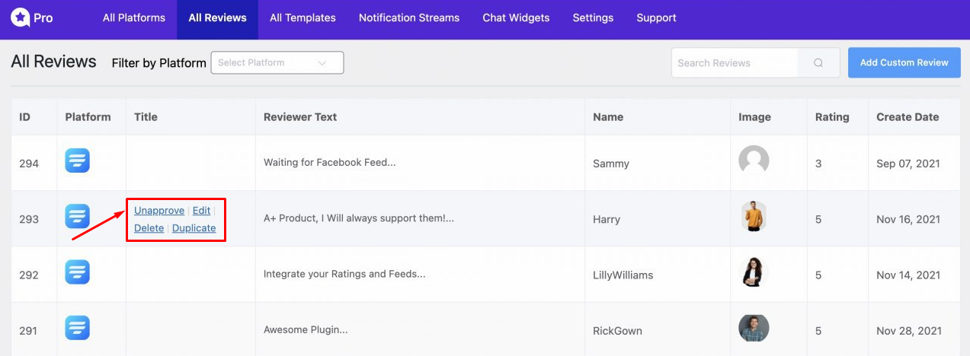Image resolution: width=970 pixels, height=356 pixels.
Task: Click date Nov 28, 2021
Action: 908,331
